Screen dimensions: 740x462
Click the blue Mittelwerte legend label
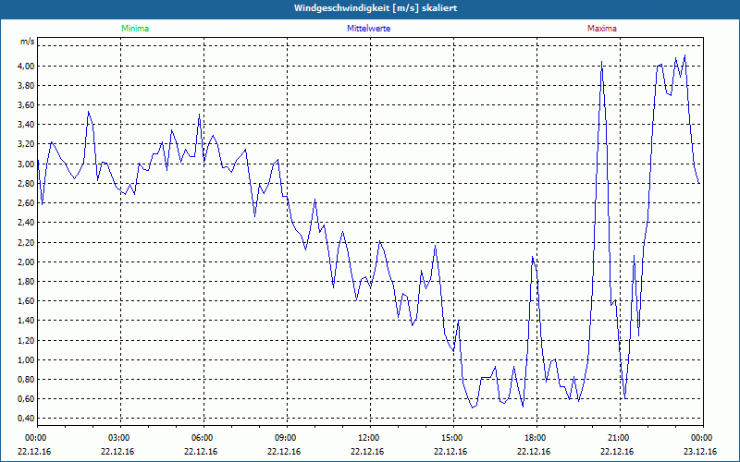(368, 29)
